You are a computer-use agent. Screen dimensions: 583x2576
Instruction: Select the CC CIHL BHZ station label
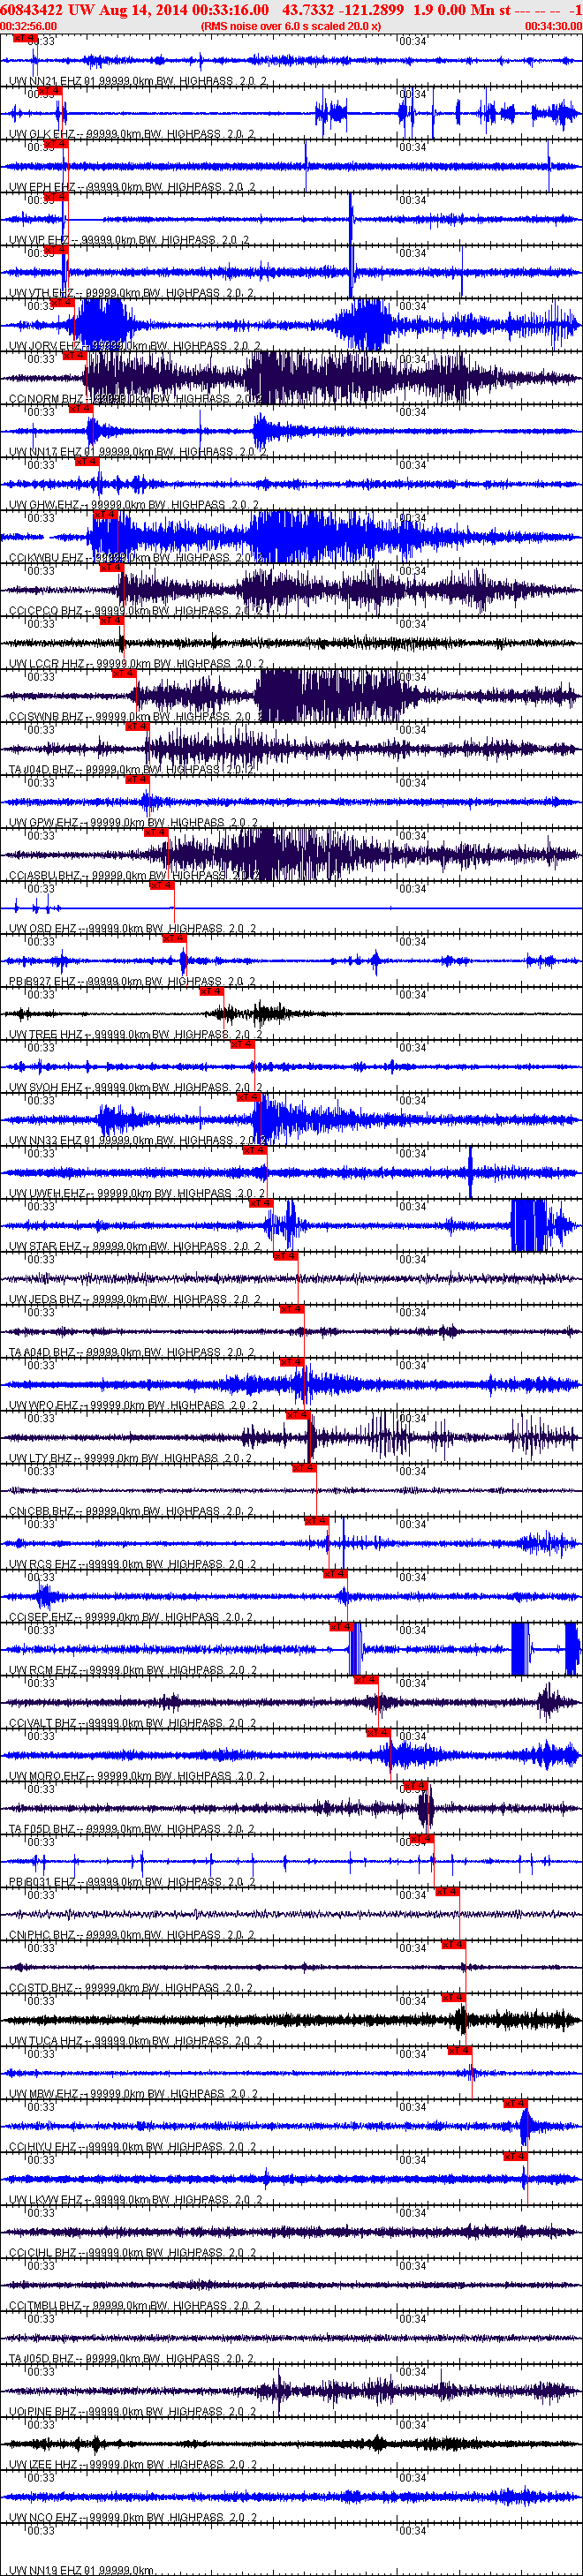point(132,2254)
